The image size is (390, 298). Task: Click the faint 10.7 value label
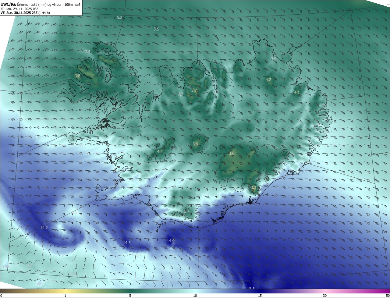click(40, 284)
